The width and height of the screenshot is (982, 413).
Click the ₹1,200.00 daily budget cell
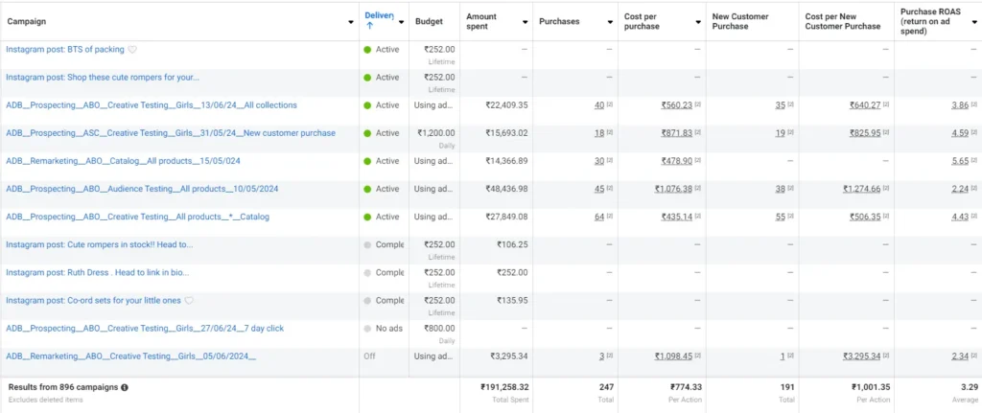(434, 133)
